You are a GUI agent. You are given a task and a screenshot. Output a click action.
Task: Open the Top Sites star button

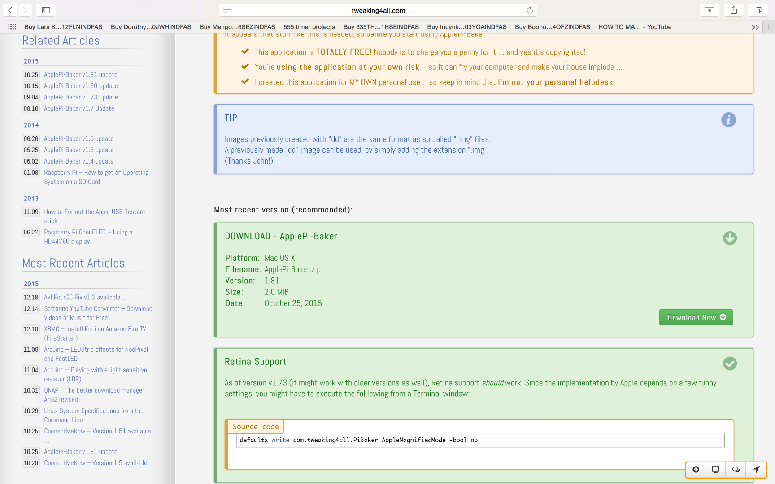point(710,10)
